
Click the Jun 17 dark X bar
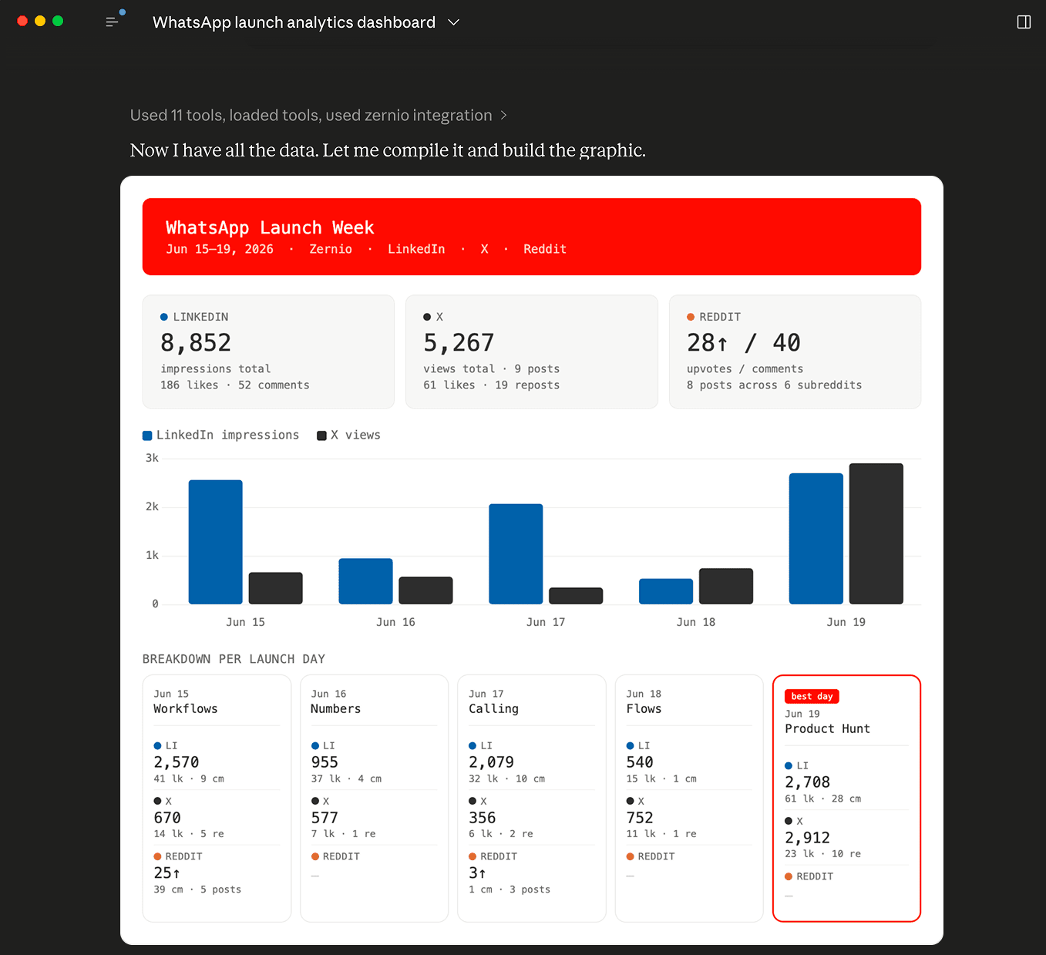tap(576, 596)
